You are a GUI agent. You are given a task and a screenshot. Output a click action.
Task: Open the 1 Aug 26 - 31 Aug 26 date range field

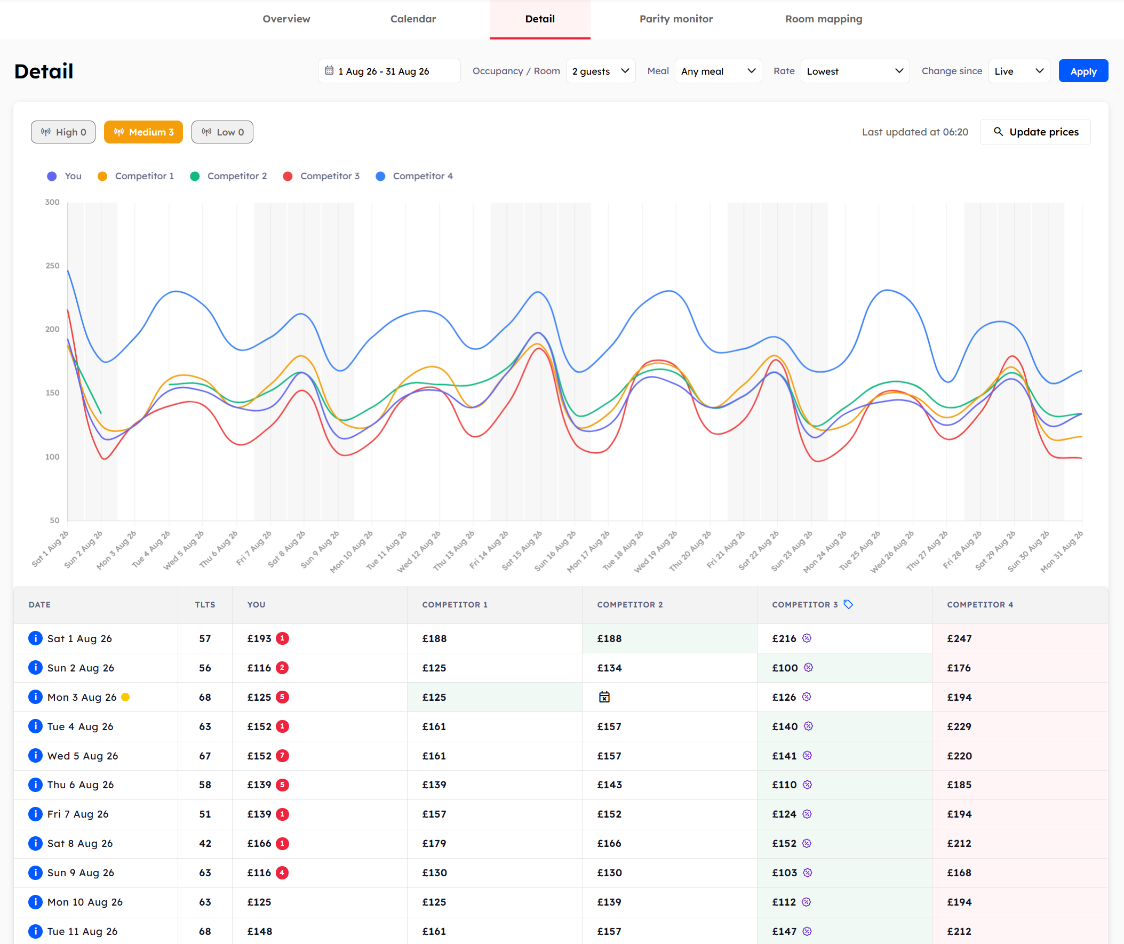point(389,71)
